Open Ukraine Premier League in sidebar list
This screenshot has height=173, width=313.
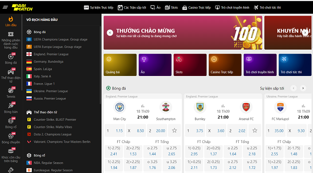point(47,91)
